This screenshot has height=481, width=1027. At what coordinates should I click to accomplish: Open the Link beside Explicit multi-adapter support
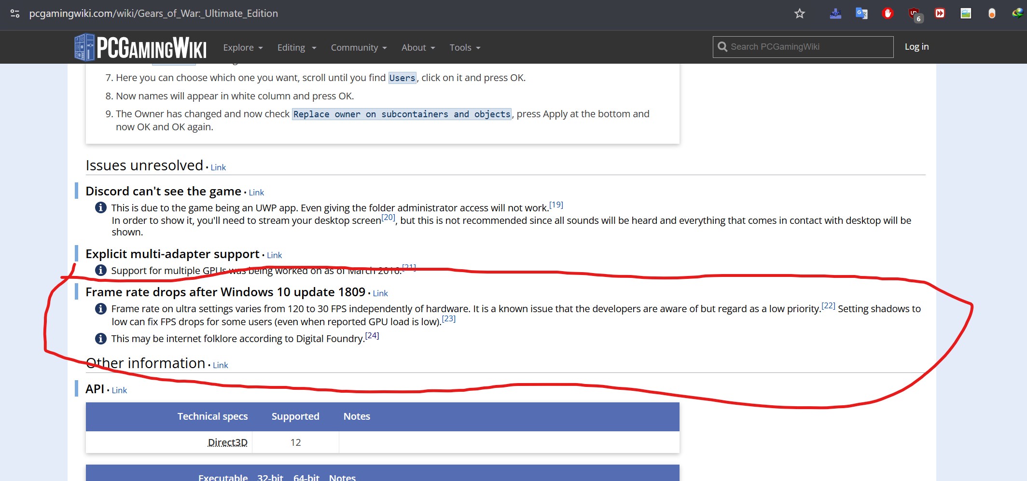(274, 255)
